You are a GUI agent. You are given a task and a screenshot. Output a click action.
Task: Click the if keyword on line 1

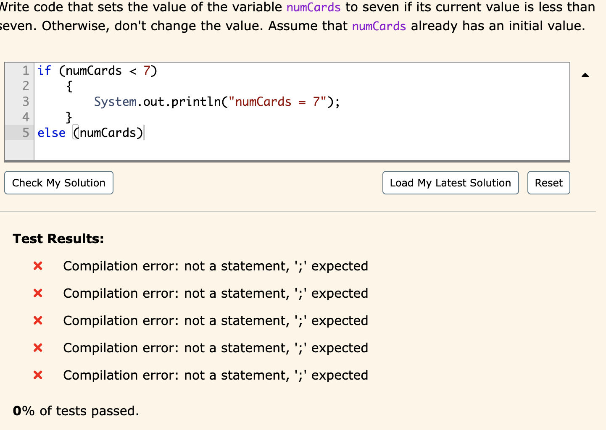point(44,71)
